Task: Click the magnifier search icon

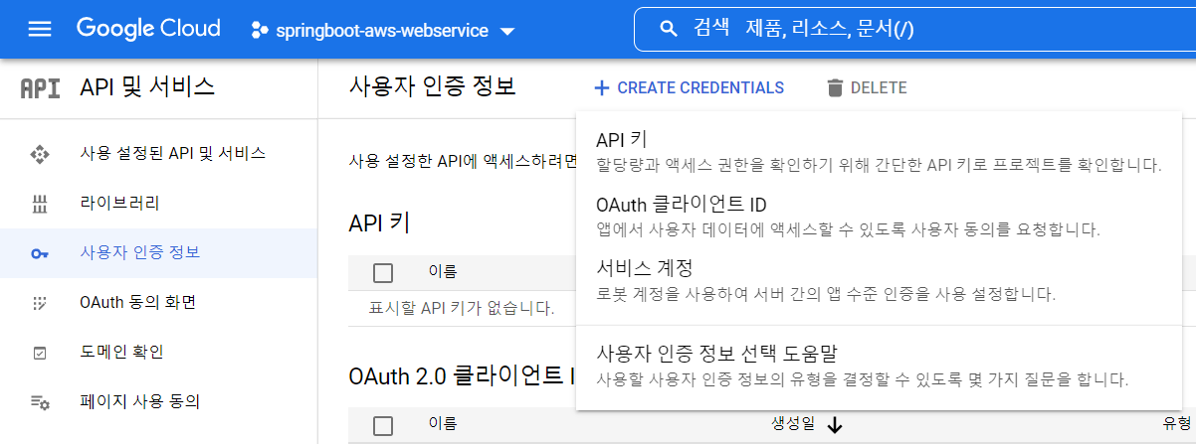Action: click(668, 30)
